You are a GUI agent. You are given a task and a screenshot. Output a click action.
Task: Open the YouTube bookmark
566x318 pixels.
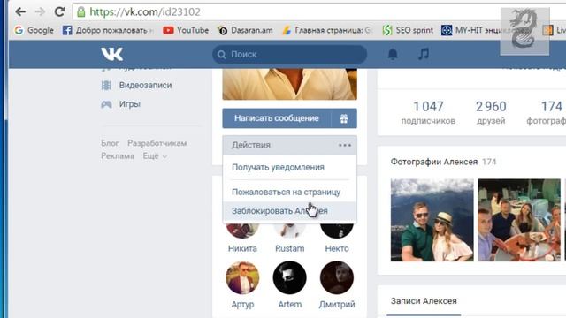coord(186,30)
